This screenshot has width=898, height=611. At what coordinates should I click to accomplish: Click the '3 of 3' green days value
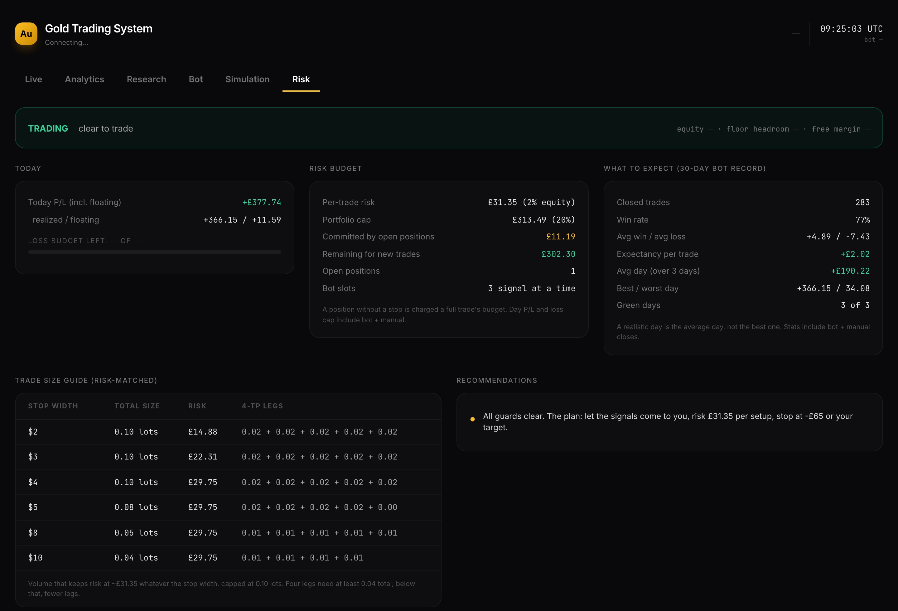tap(855, 305)
